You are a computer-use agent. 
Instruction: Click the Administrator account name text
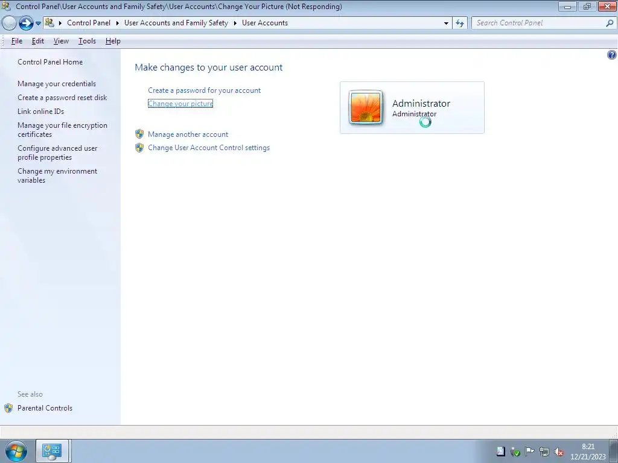421,103
